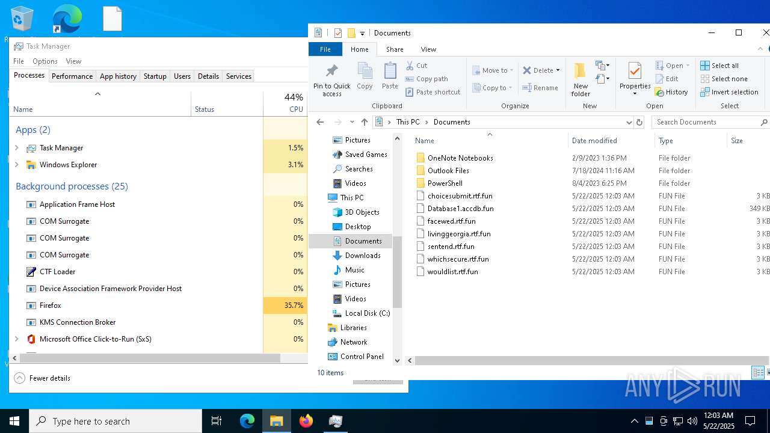770x433 pixels.
Task: Expand the Task Manager app row
Action: 16,148
